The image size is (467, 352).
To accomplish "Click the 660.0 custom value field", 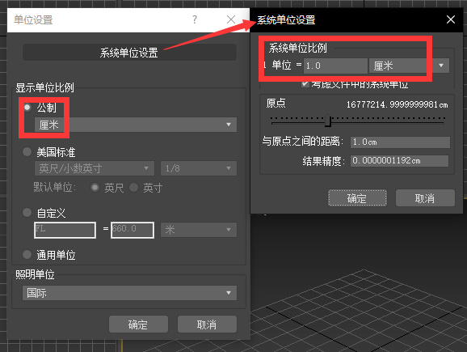I will click(133, 230).
